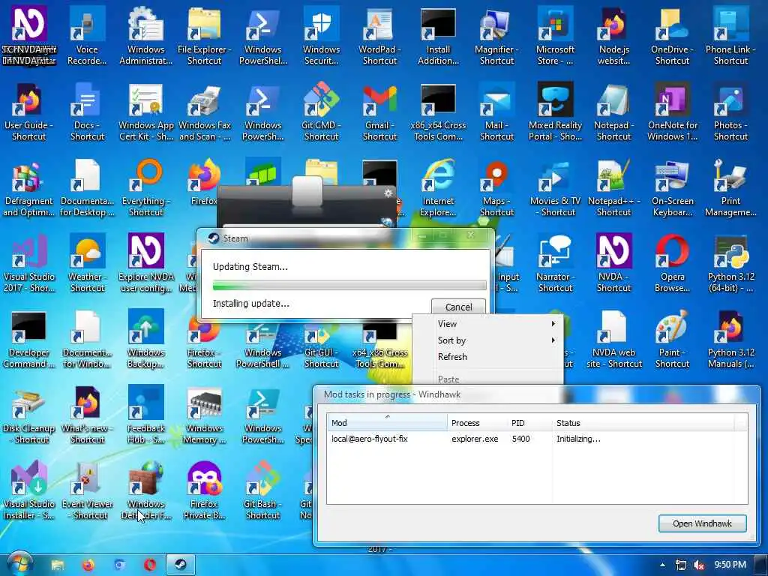Select the Internet Explorer desktop icon

click(438, 187)
